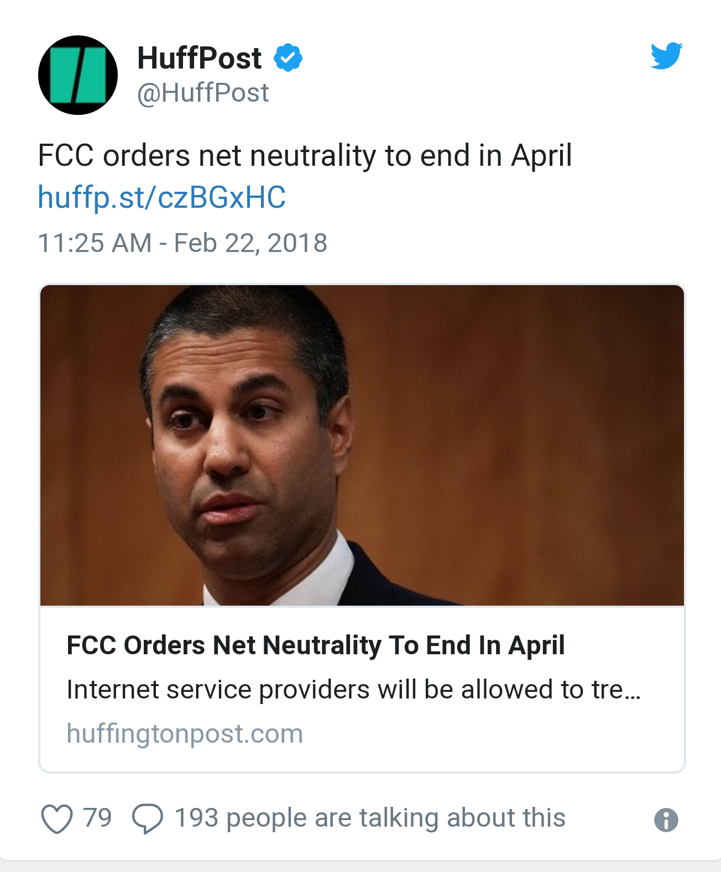Image resolution: width=721 pixels, height=872 pixels.
Task: Open the @HuffPost handle
Action: [x=203, y=93]
